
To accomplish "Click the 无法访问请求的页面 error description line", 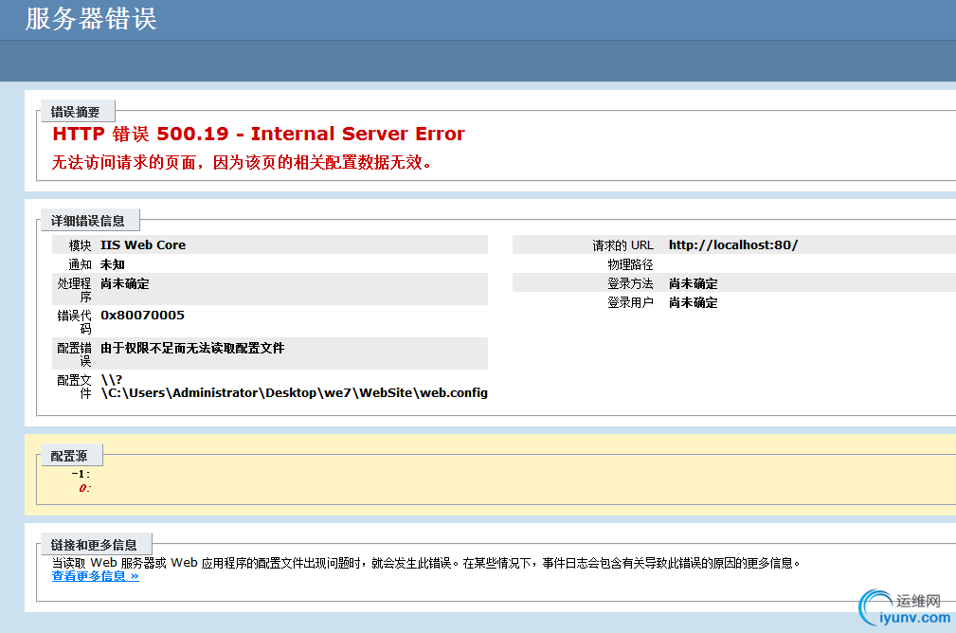I will coord(242,162).
